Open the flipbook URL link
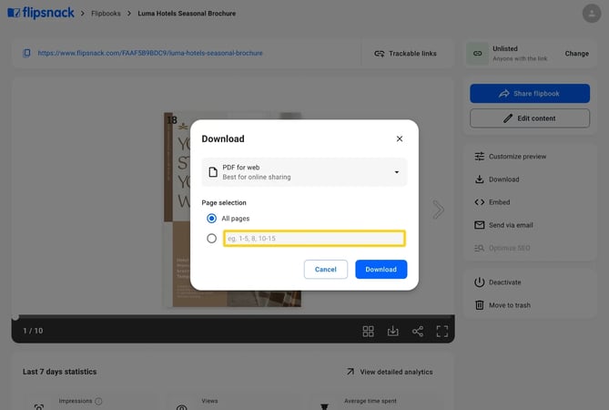The image size is (609, 410). pos(150,53)
